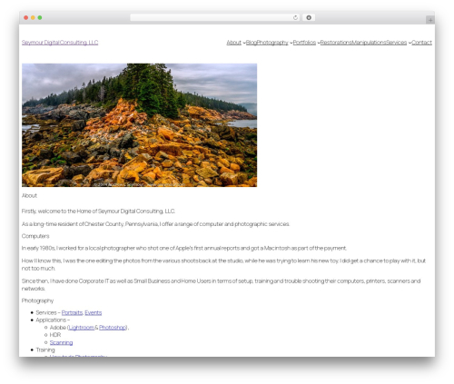Click the 'Since then, I have done Corporate IT' paragraph

click(x=221, y=285)
